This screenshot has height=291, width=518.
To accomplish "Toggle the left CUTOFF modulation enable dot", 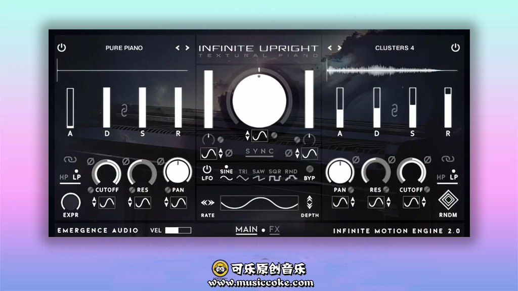I will point(91,190).
